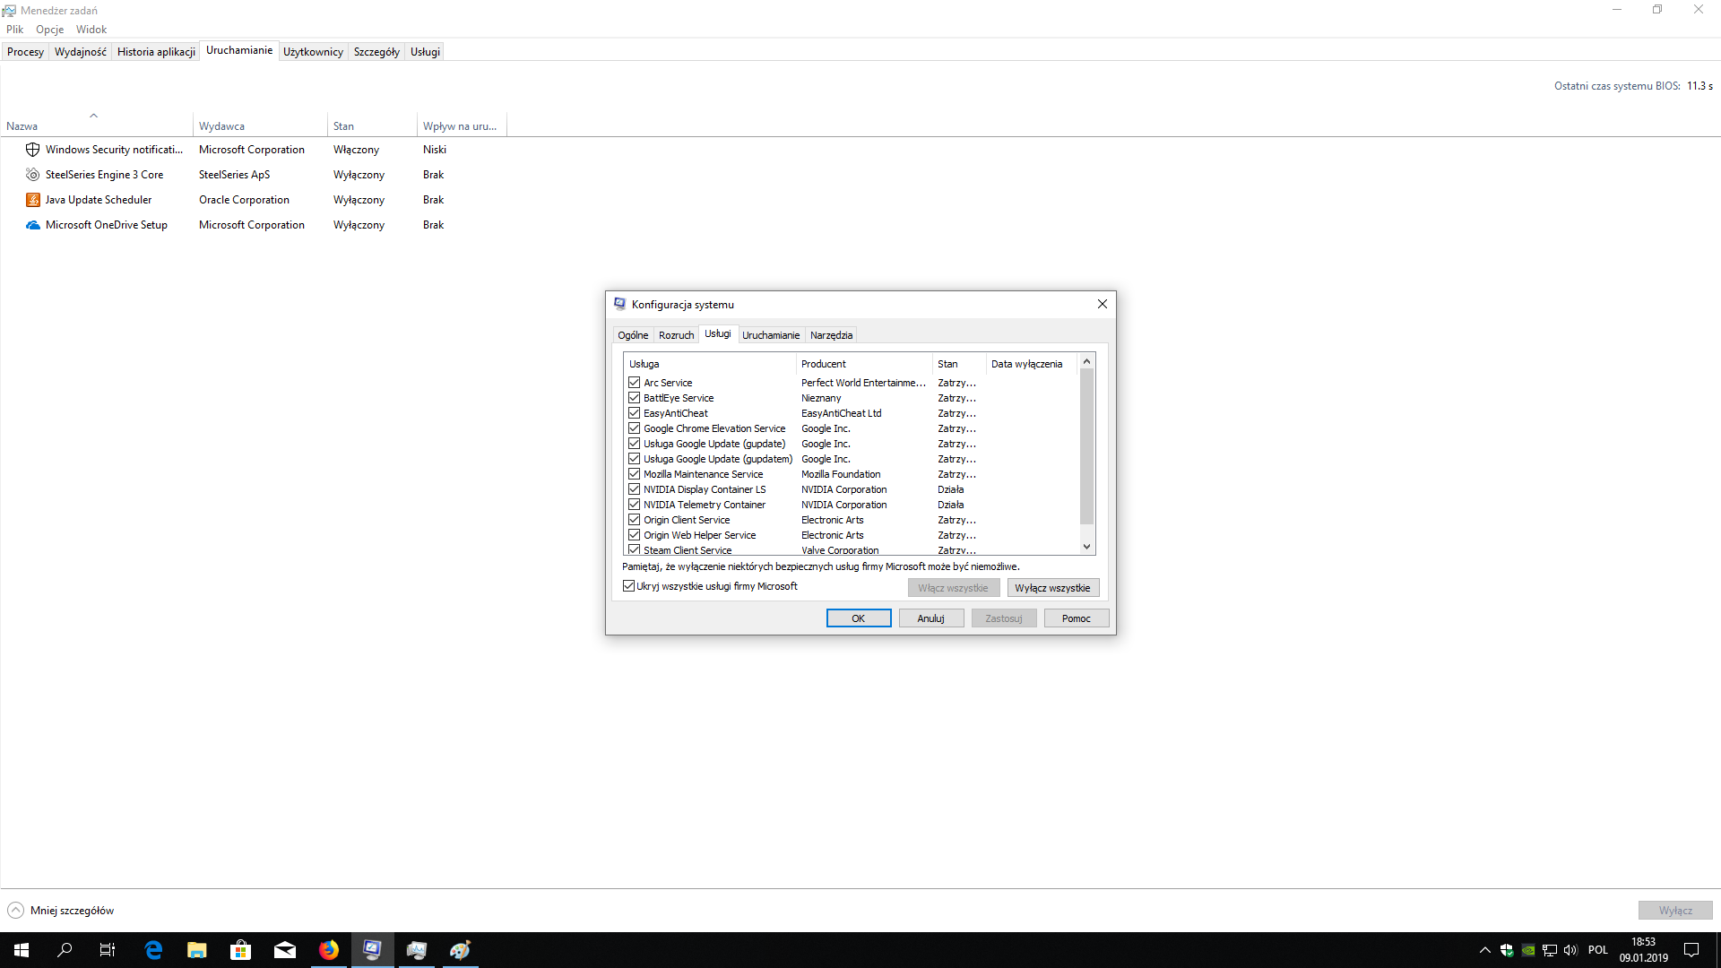Viewport: 1721px width, 968px height.
Task: Uncheck the Arc Service checkbox
Action: coord(635,383)
